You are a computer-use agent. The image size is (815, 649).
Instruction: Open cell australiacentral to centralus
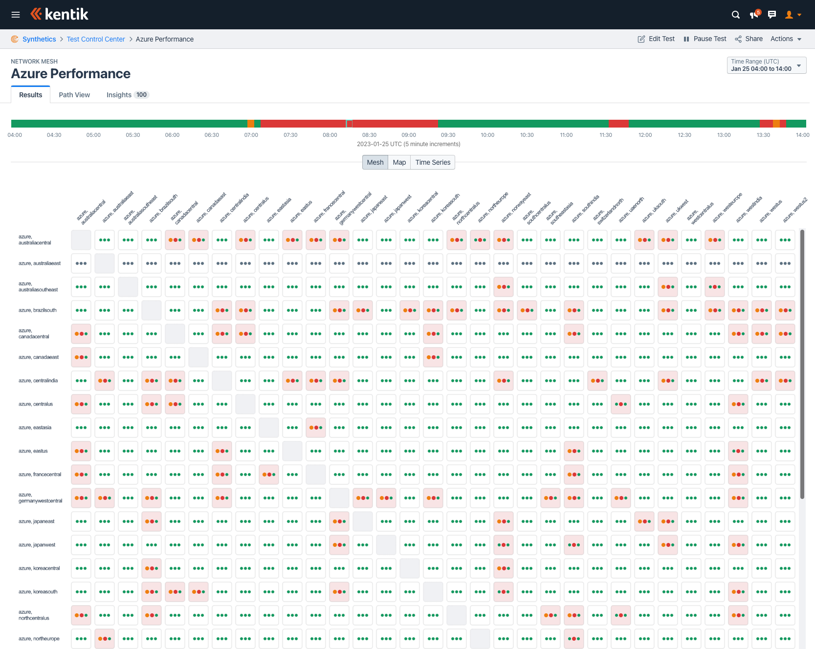(245, 240)
